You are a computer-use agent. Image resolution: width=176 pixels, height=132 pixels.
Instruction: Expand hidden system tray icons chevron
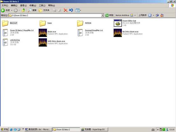pyautogui.click(x=158, y=130)
